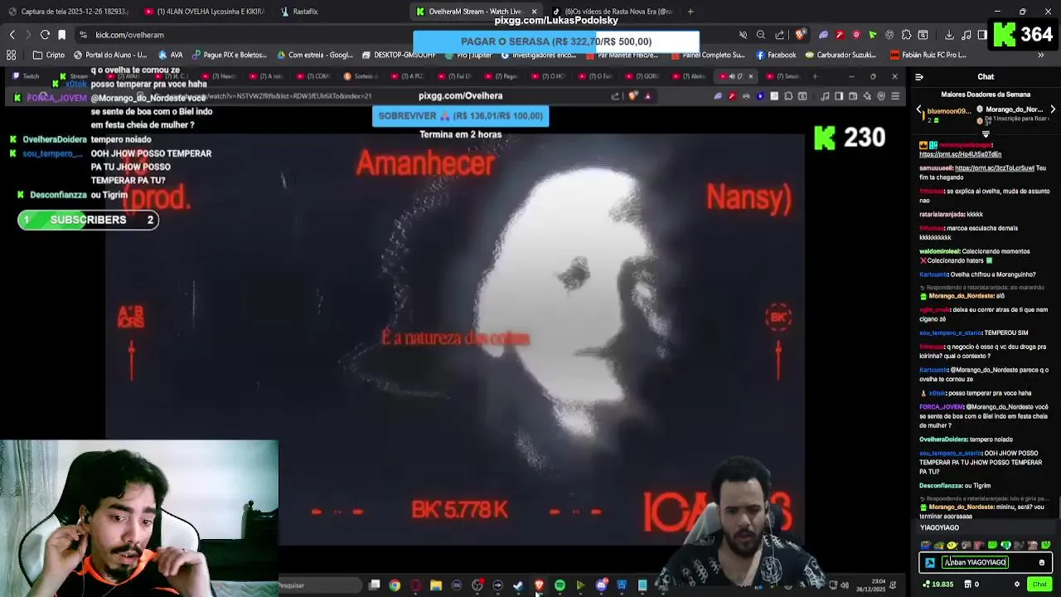Click the 19.835 points balance
The height and width of the screenshot is (597, 1061).
(x=938, y=585)
